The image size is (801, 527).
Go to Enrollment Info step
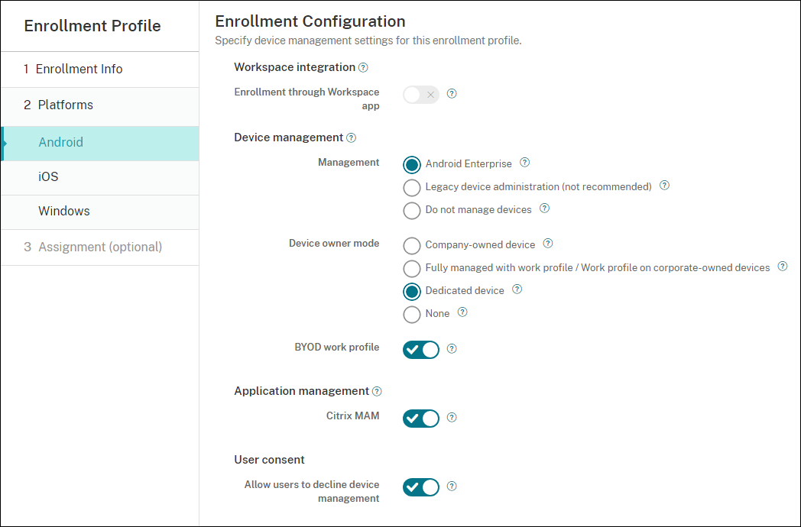[79, 69]
